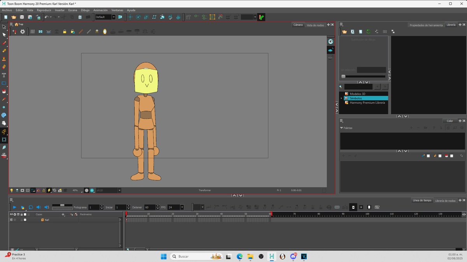Switch to Vista de nodos tab

pos(315,25)
